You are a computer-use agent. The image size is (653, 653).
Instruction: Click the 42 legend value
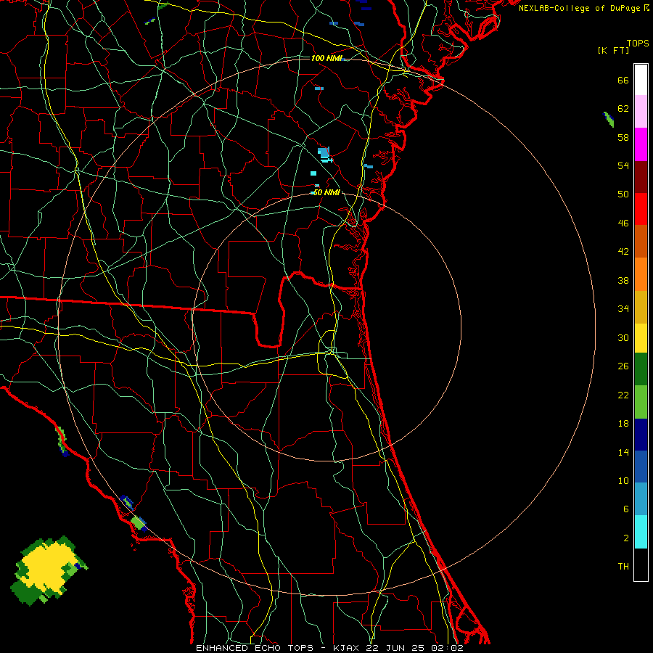tap(623, 252)
